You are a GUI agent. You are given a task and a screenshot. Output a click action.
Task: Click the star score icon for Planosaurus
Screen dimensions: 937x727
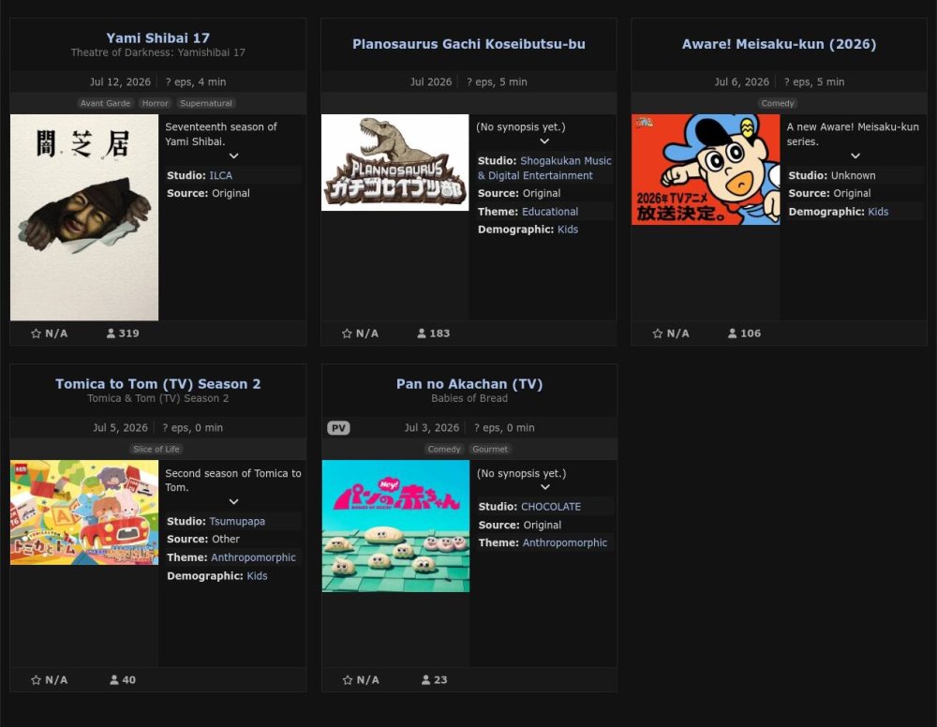pos(347,334)
